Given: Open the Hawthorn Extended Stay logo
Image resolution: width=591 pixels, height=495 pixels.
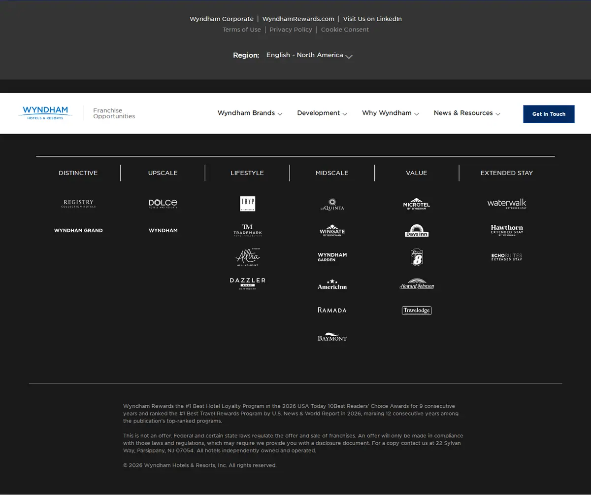Looking at the screenshot, I should point(507,230).
